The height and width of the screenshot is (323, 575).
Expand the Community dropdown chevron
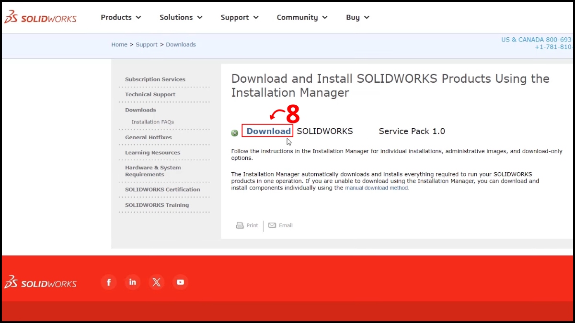point(325,18)
